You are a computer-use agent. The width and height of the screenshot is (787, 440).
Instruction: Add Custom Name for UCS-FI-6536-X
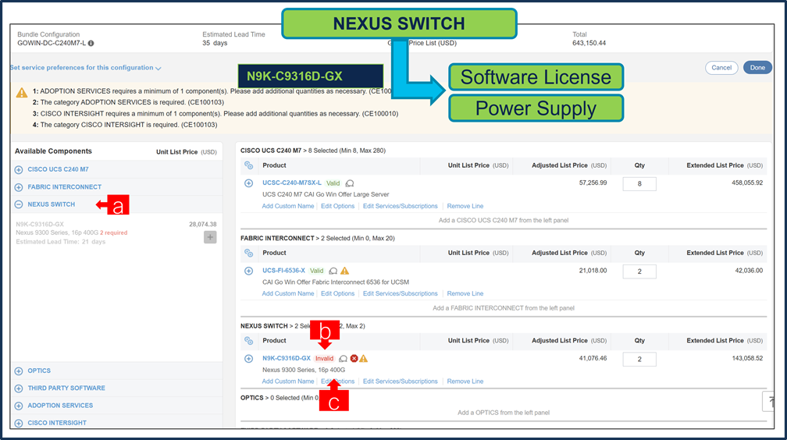click(288, 294)
